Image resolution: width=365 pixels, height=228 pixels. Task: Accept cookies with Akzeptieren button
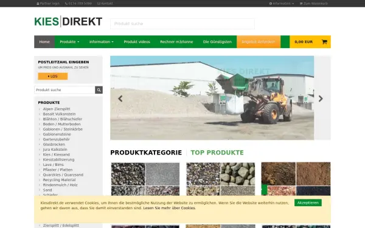[x=308, y=202]
